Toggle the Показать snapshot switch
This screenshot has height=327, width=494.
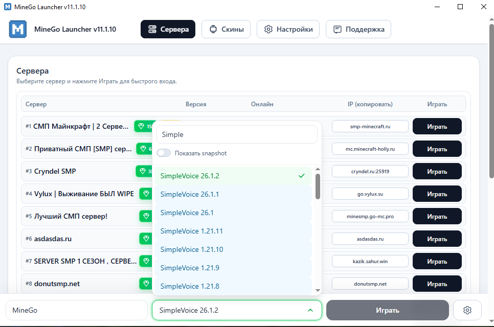(164, 153)
